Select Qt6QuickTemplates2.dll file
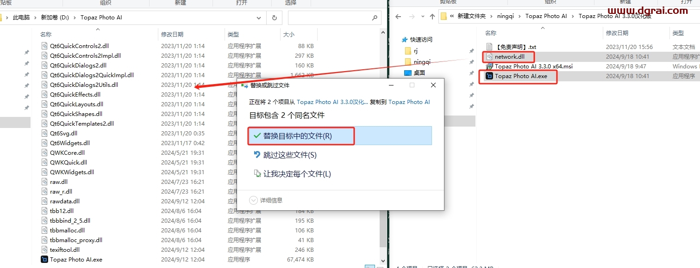700x268 pixels. tap(81, 123)
